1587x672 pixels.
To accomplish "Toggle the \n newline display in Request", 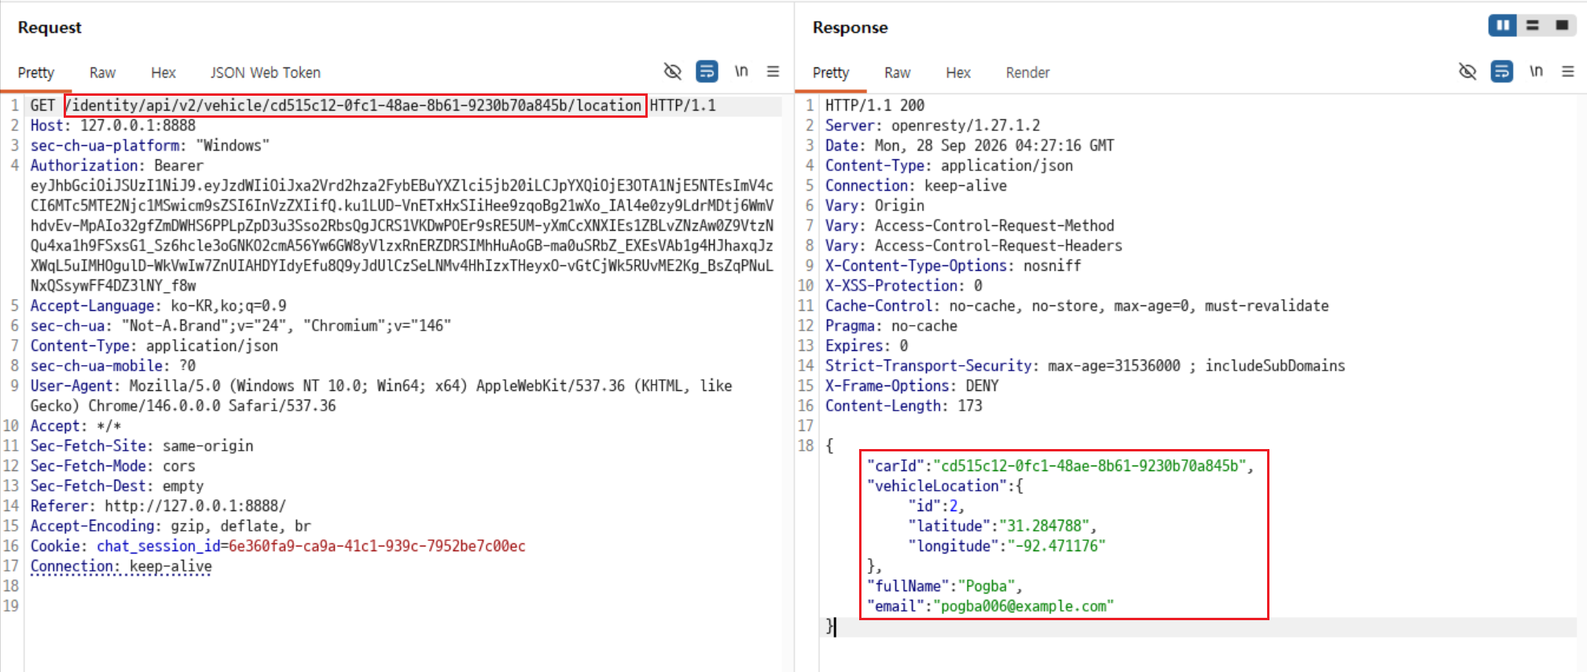I will 741,71.
